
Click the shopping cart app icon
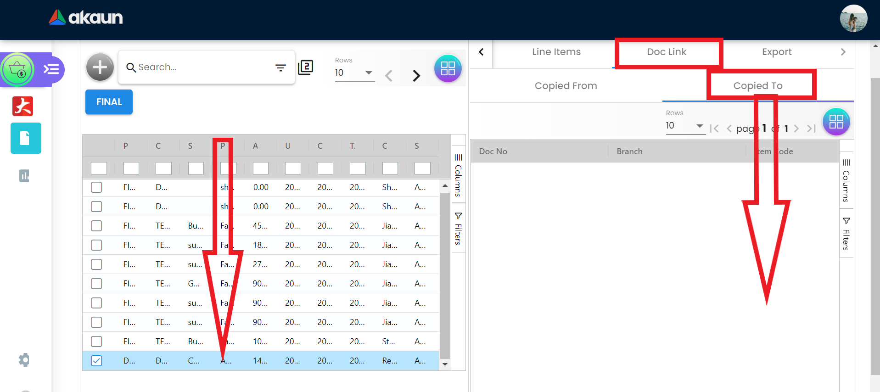click(17, 70)
